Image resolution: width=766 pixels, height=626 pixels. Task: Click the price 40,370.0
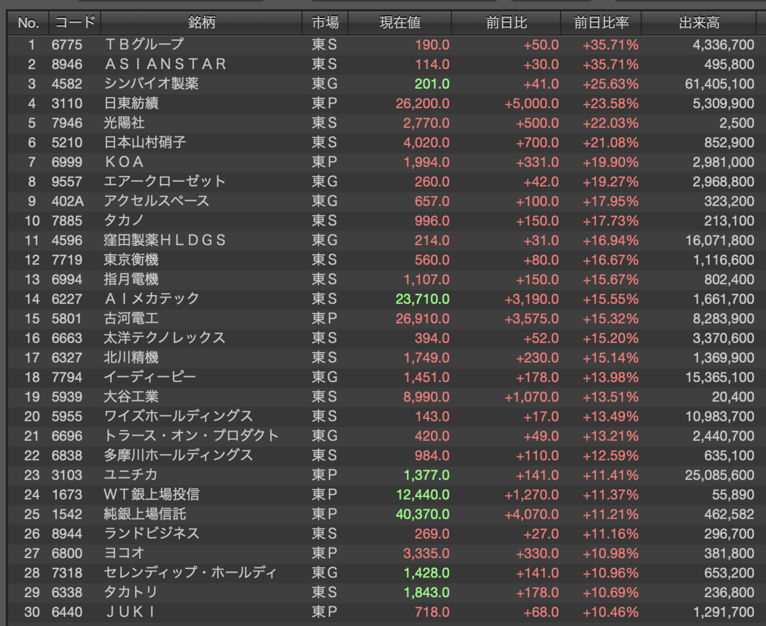point(423,514)
